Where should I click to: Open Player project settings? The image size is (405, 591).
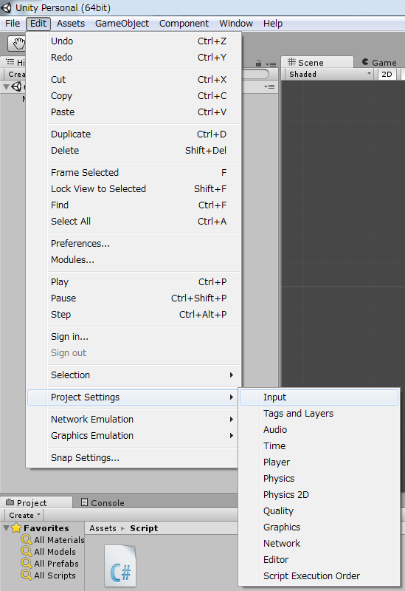coord(319,462)
